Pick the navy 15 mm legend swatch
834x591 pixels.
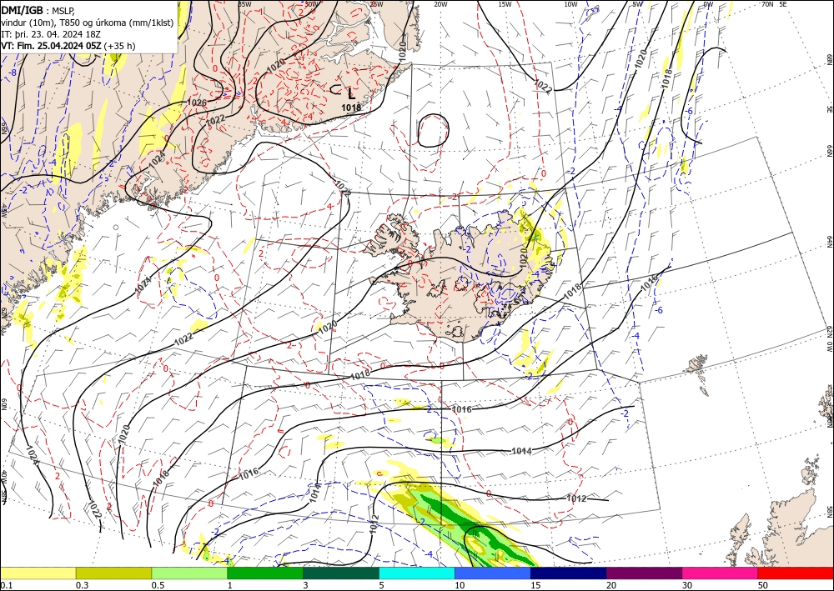569,573
